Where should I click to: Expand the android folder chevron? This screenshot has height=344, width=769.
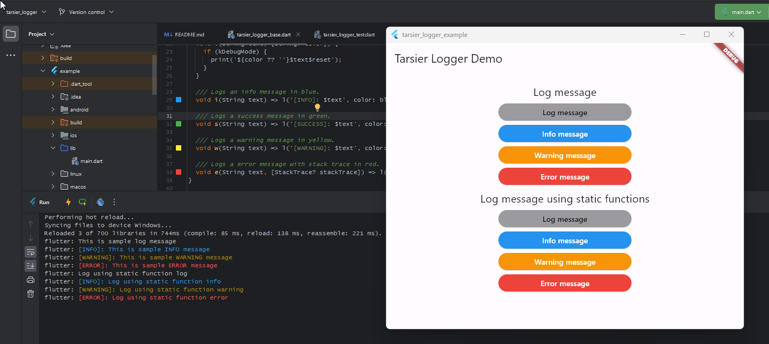(x=53, y=109)
